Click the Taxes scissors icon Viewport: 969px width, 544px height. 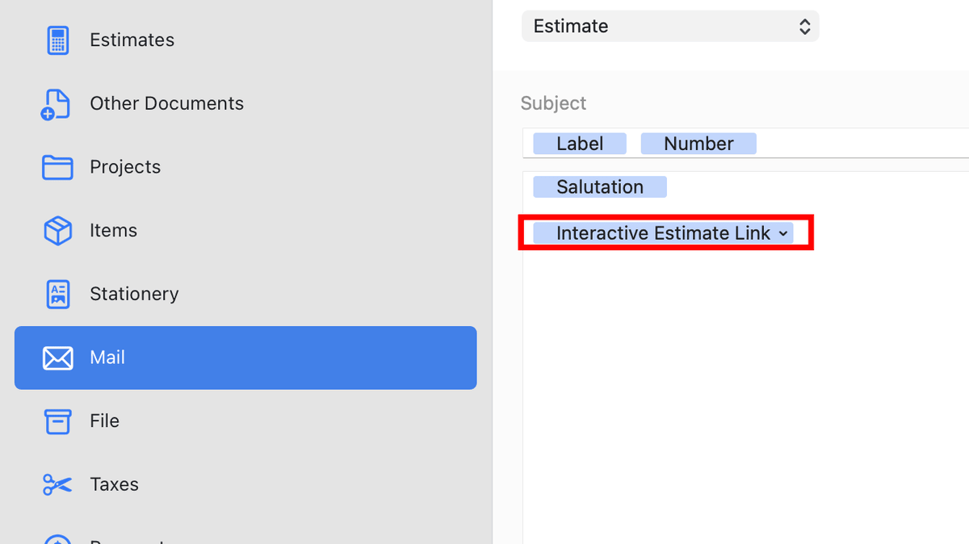click(x=57, y=484)
